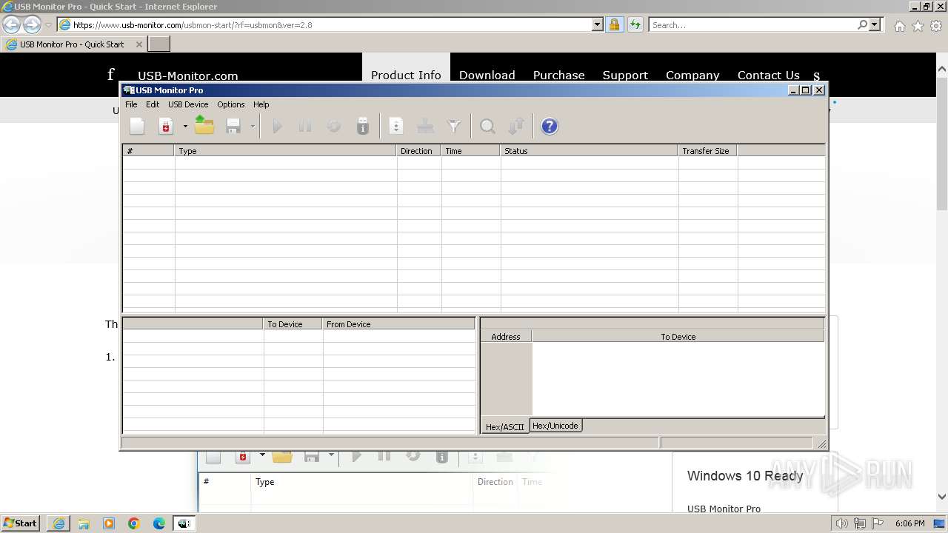Viewport: 948px width, 533px height.
Task: Open the Purchase page link
Action: click(x=559, y=75)
